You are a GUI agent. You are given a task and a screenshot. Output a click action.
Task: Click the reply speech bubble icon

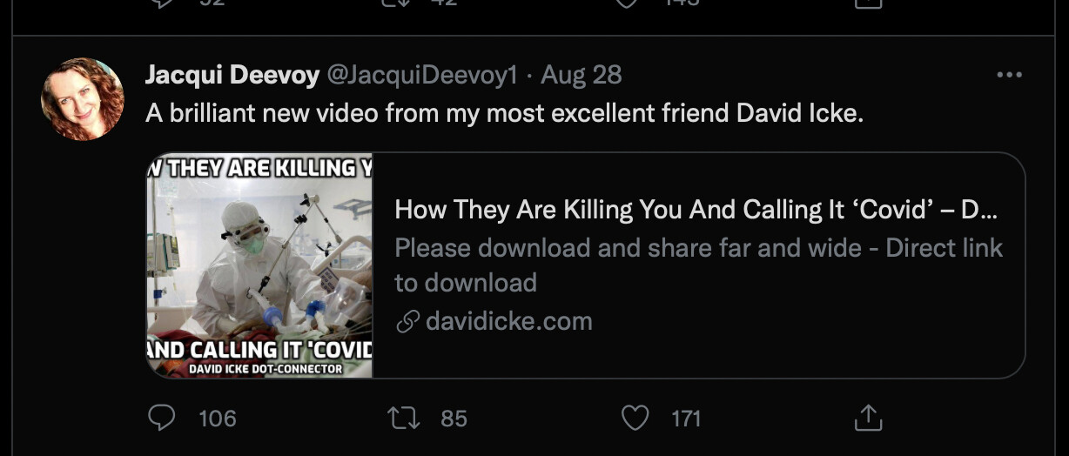tap(162, 419)
